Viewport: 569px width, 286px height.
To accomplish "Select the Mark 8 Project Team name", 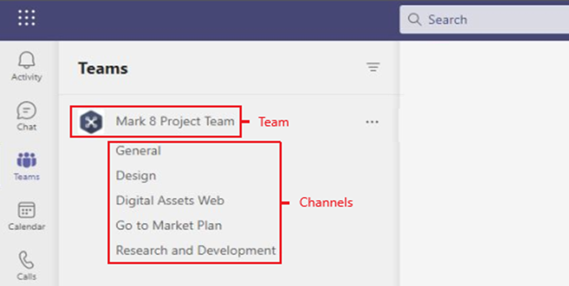I will (175, 121).
